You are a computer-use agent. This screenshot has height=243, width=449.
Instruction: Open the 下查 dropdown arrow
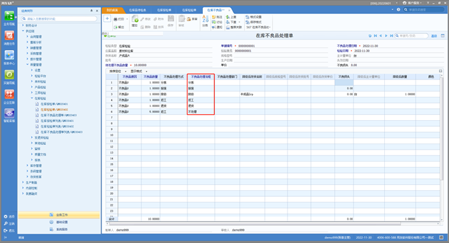(x=240, y=22)
